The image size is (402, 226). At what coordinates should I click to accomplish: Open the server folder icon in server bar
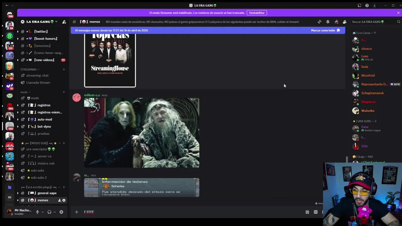pyautogui.click(x=9, y=187)
